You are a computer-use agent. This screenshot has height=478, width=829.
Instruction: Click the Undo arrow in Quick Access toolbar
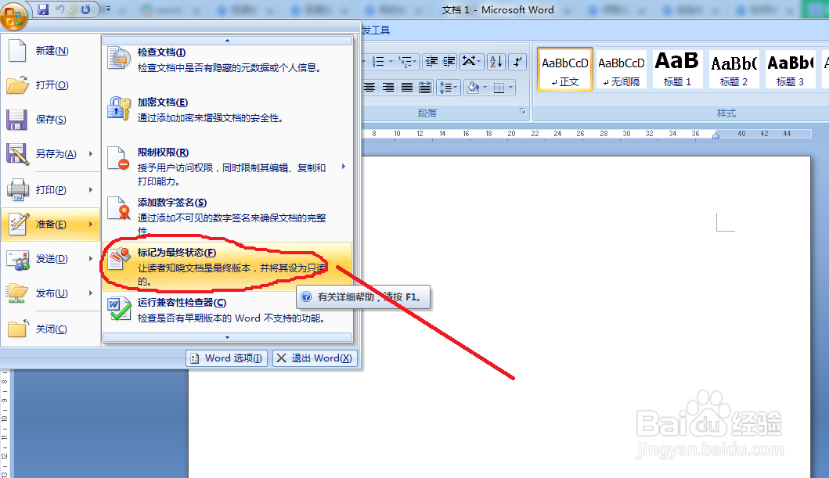59,9
